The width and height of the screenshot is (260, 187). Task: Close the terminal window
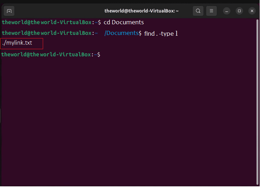coord(252,11)
